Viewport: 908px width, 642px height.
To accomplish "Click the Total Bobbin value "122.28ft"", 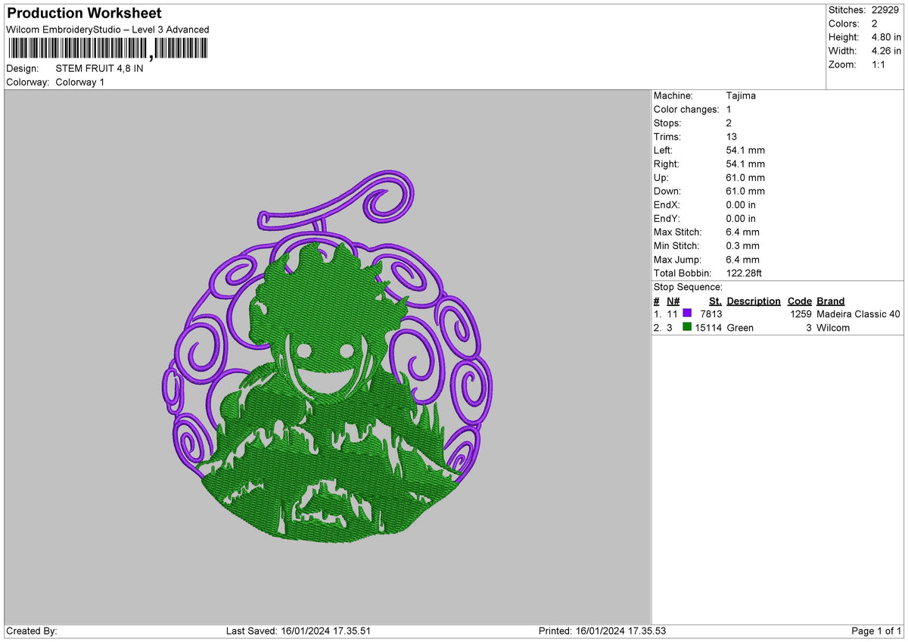I will tap(745, 273).
